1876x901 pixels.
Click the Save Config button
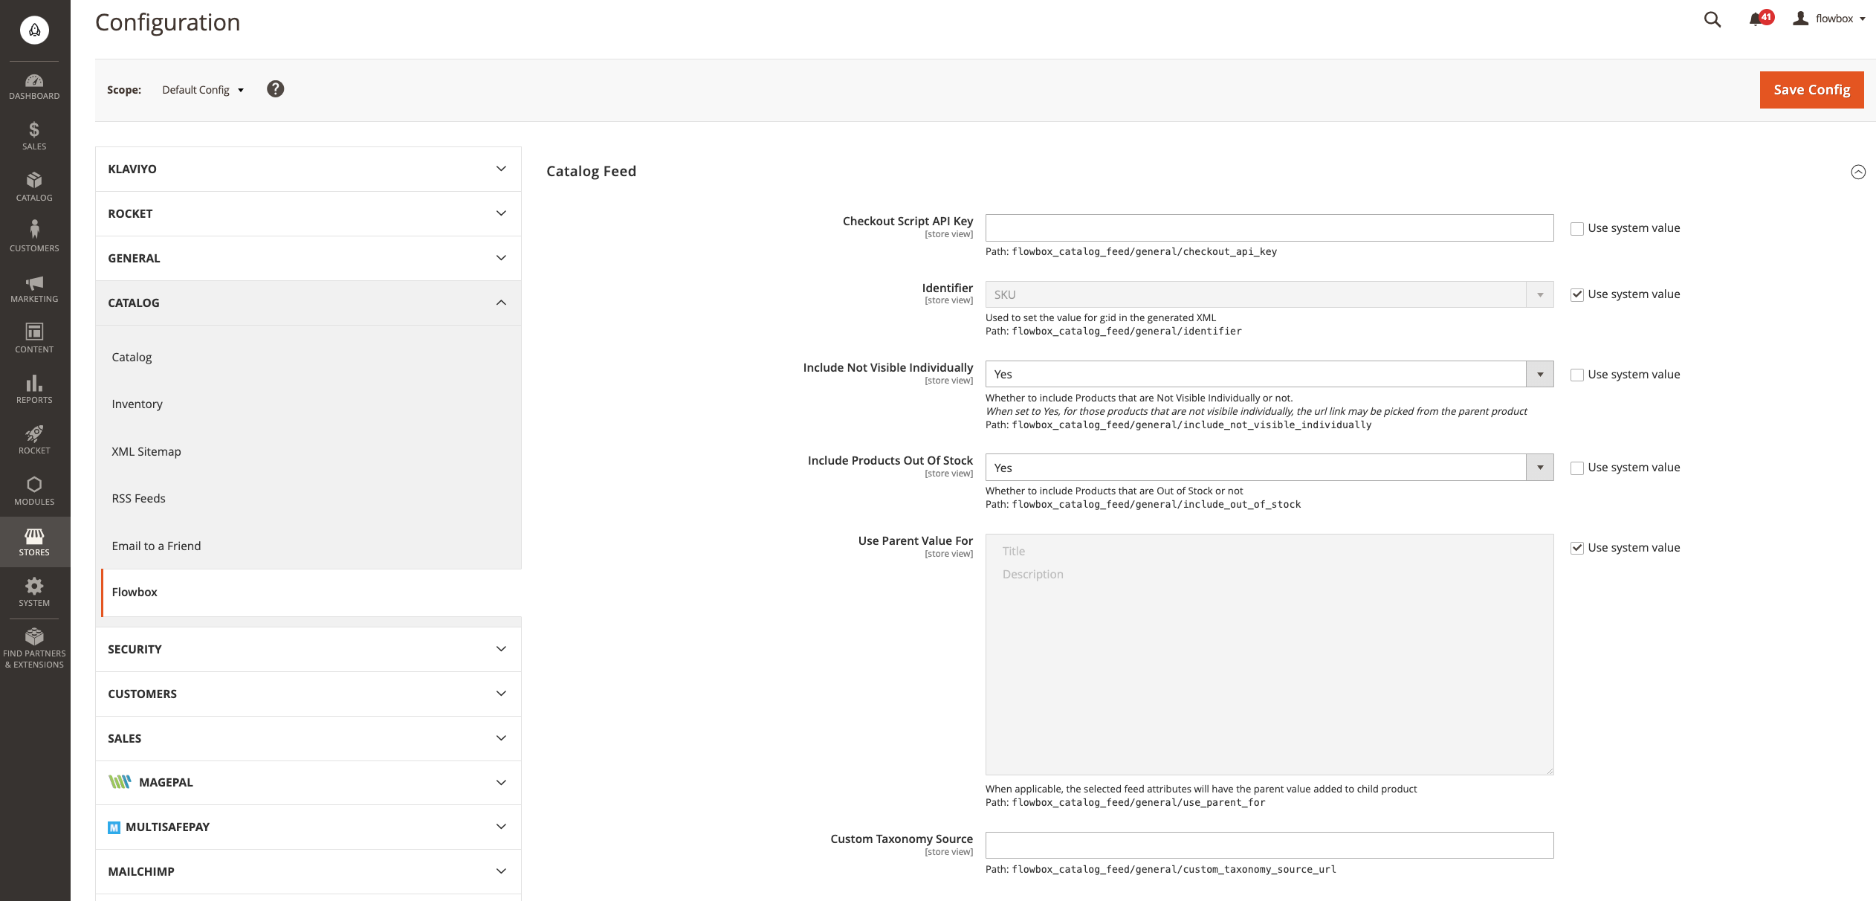pyautogui.click(x=1811, y=90)
